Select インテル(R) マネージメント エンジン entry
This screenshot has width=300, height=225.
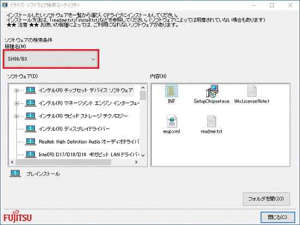89,103
